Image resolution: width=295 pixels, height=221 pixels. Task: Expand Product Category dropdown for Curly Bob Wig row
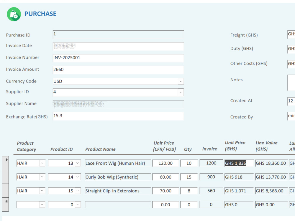(42, 177)
